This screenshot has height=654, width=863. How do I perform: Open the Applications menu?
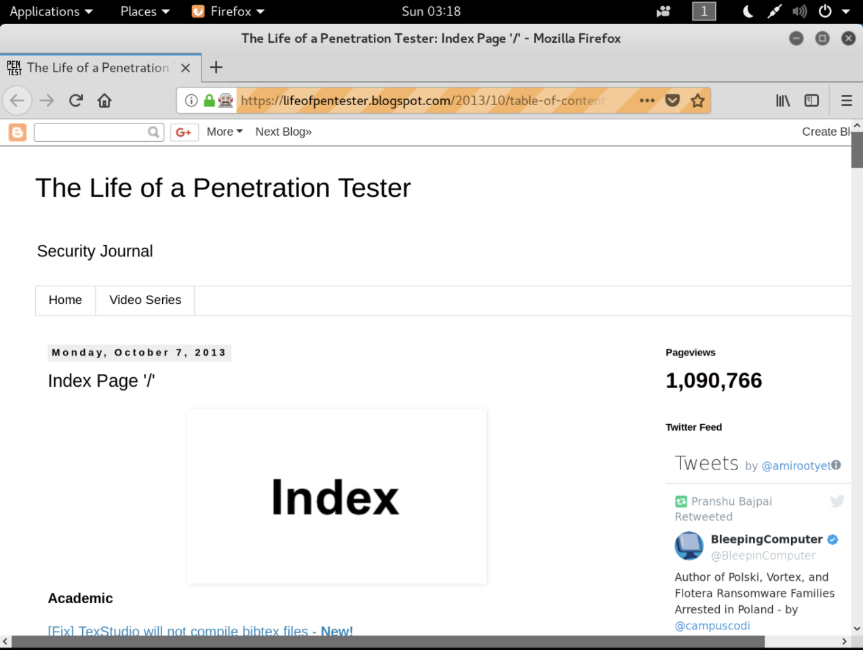coord(51,12)
